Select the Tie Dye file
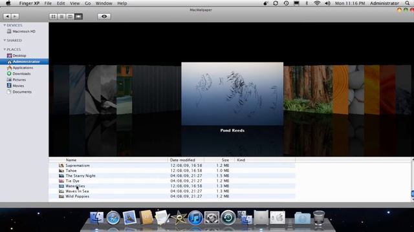This screenshot has height=232, width=414. tap(172, 181)
